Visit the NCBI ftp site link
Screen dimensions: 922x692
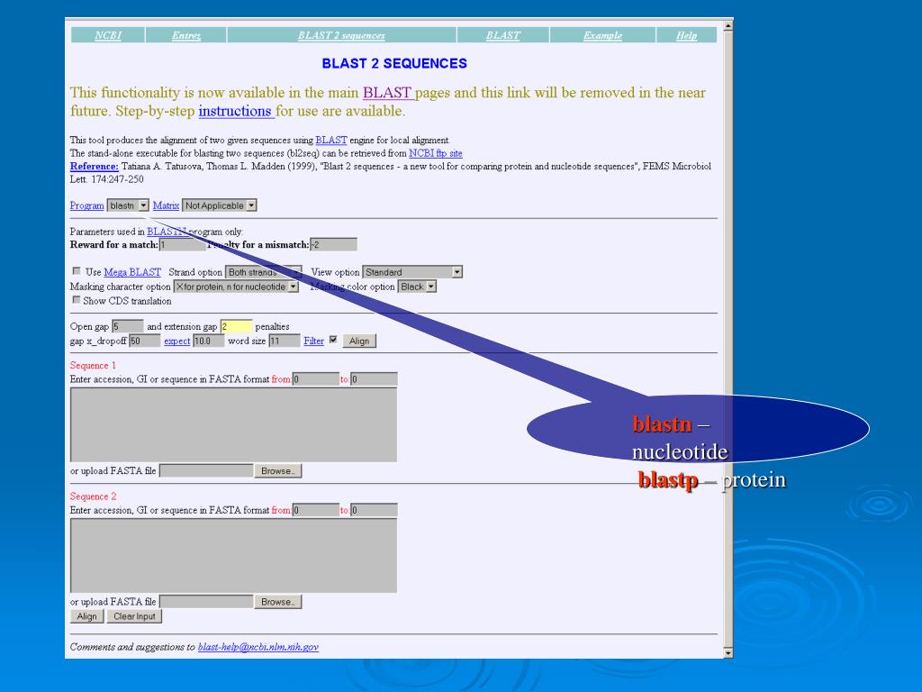point(435,153)
